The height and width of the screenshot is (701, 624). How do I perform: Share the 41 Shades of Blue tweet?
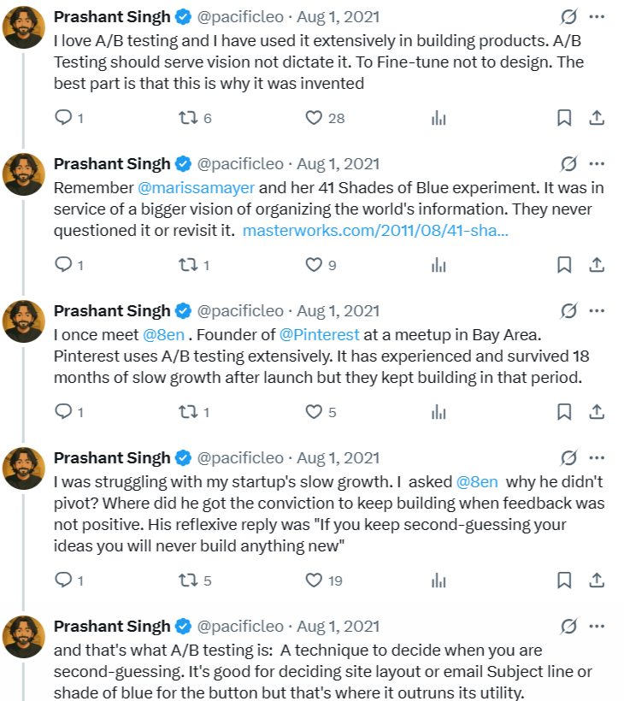coord(597,265)
